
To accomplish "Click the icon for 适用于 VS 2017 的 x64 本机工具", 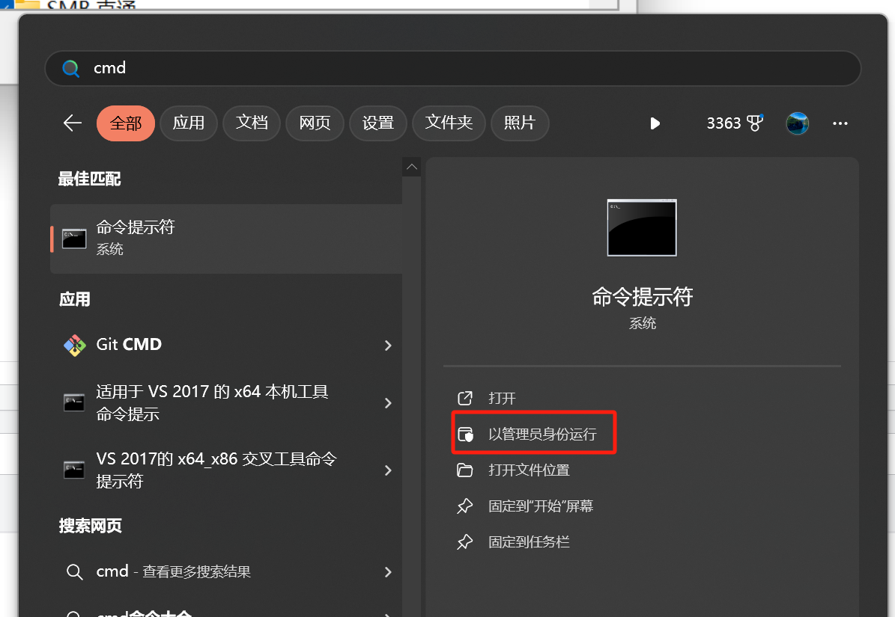I will [x=74, y=403].
